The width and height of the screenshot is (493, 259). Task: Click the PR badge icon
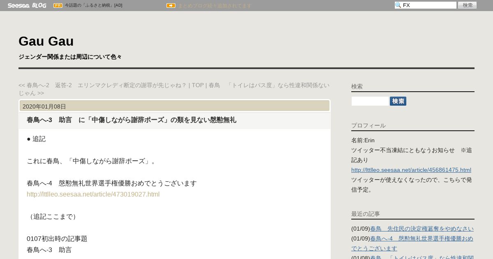(x=58, y=5)
